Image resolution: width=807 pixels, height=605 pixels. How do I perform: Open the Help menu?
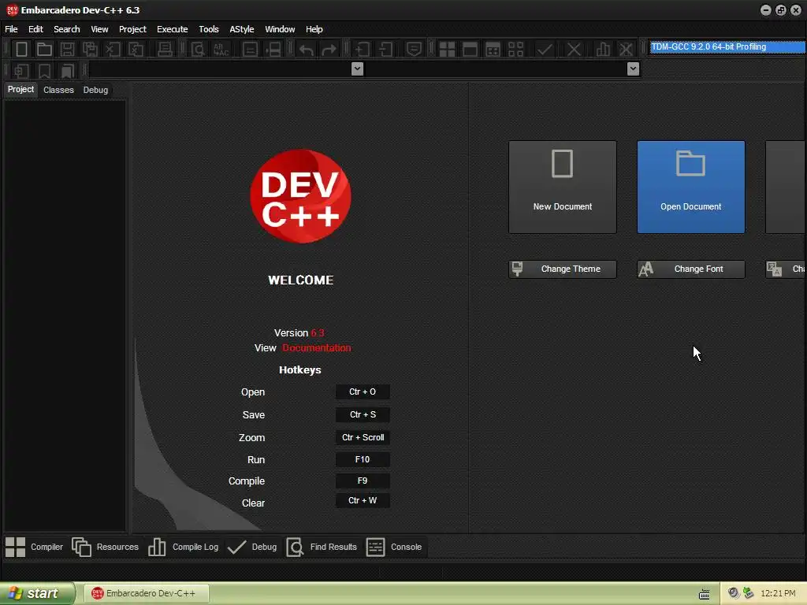pos(314,29)
